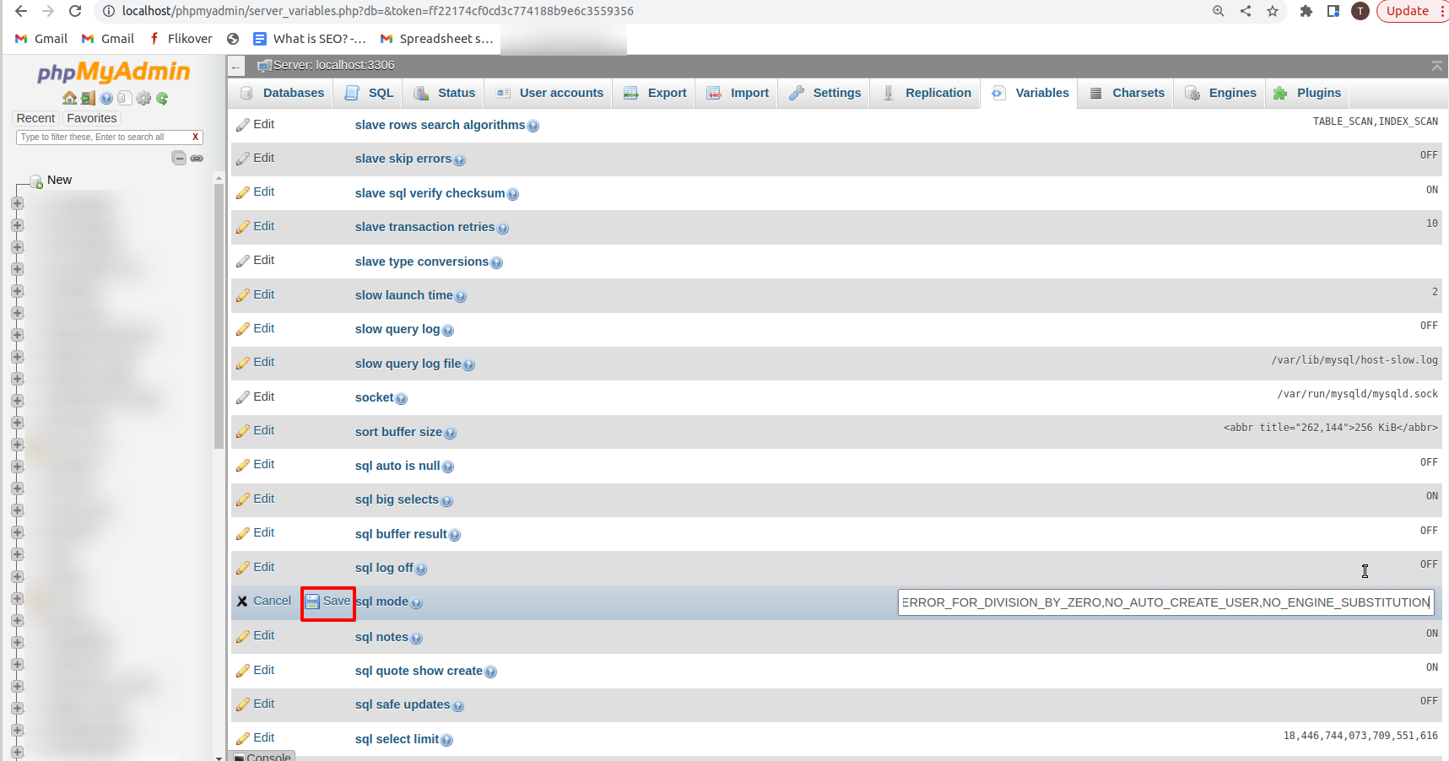Open help icon beside slow query log file
The width and height of the screenshot is (1449, 761).
coord(468,364)
